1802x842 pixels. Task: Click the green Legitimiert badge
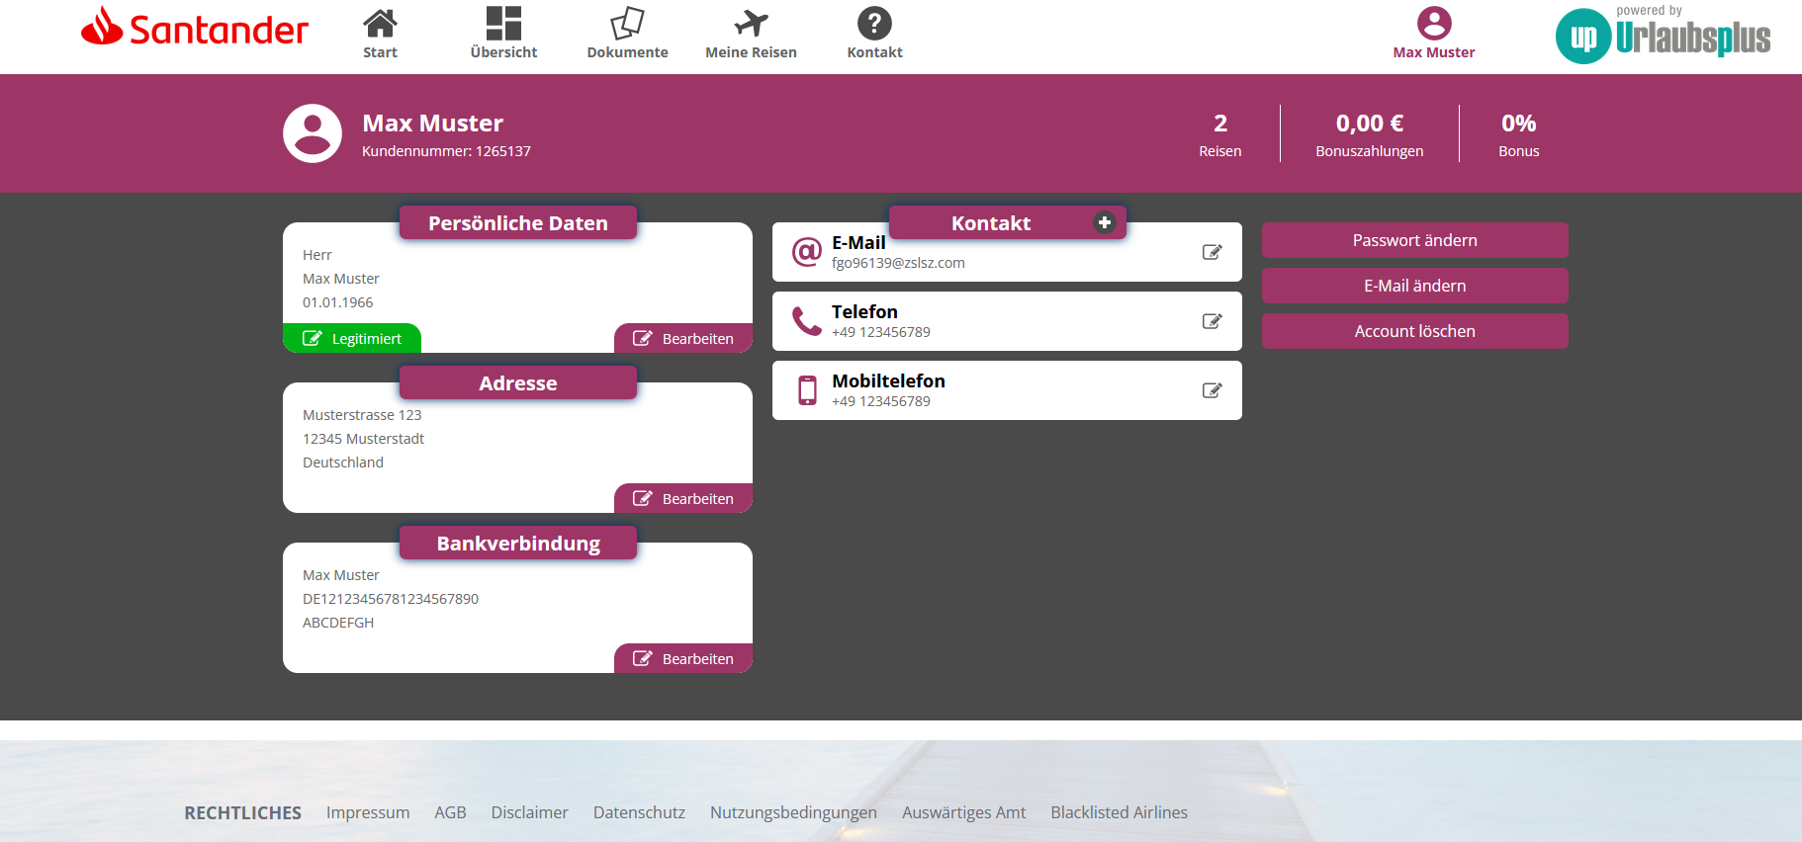pos(352,338)
